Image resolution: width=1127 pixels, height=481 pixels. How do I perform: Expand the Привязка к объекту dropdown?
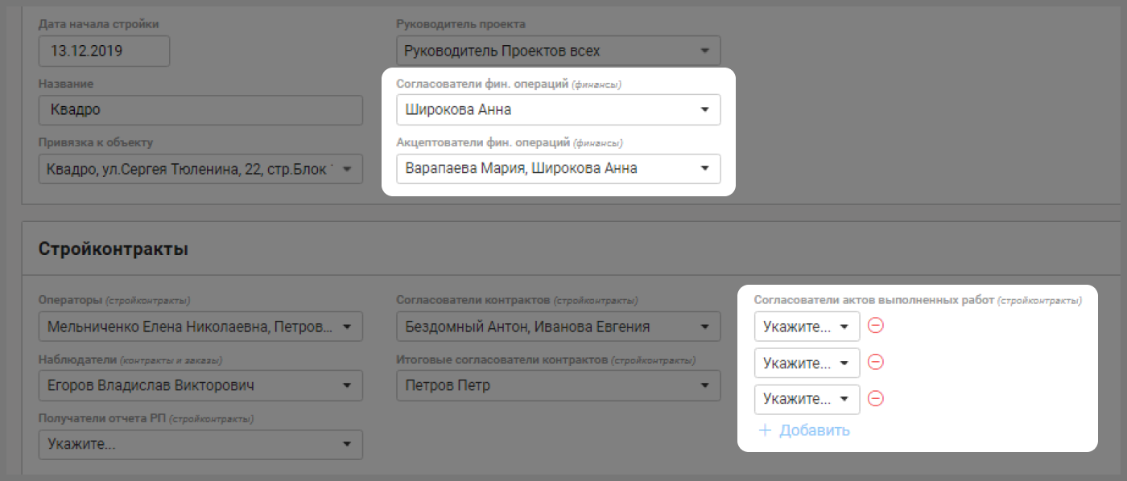200,169
